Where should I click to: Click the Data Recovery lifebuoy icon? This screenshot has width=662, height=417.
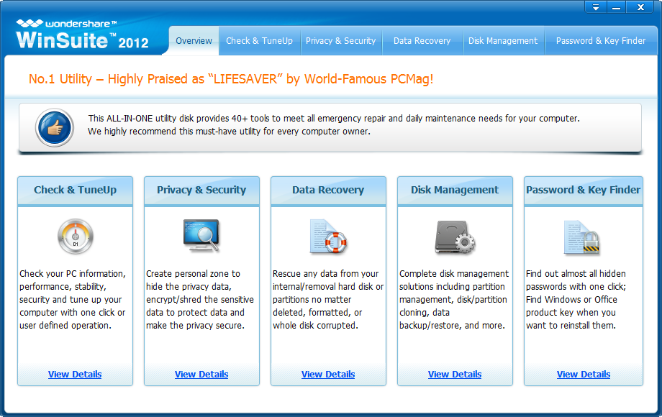[328, 236]
